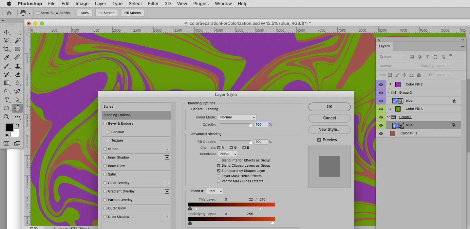The image size is (470, 229).
Task: Open the Layers panel menu
Action: (462, 46)
